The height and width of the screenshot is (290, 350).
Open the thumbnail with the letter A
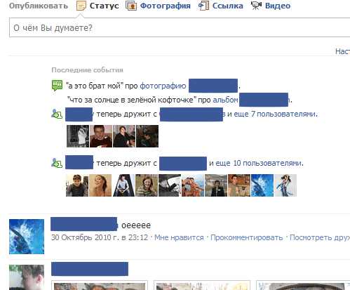coord(123,185)
